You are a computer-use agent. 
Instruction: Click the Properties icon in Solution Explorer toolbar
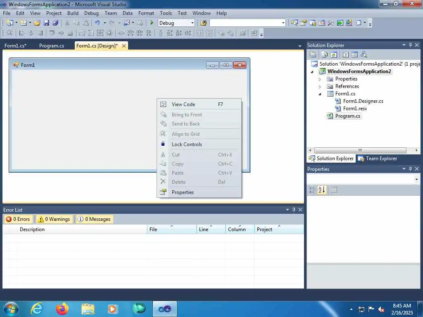(313, 55)
